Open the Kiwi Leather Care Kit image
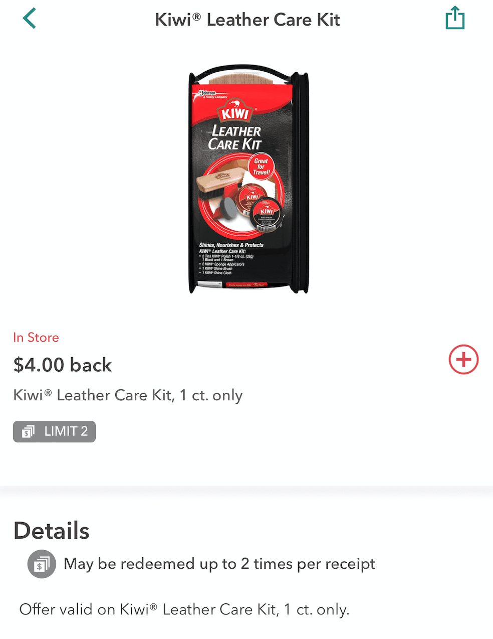 pos(249,179)
